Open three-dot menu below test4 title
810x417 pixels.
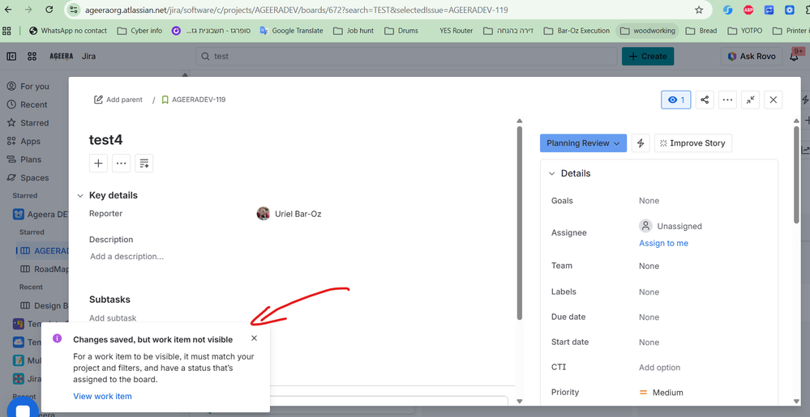tap(121, 163)
